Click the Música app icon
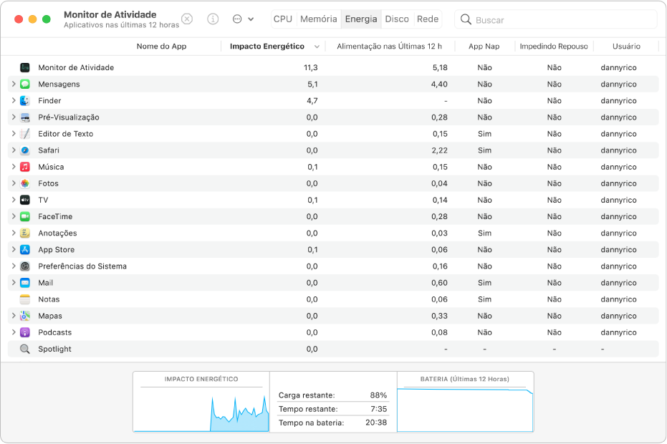Viewport: 667px width, 444px height. pyautogui.click(x=25, y=167)
